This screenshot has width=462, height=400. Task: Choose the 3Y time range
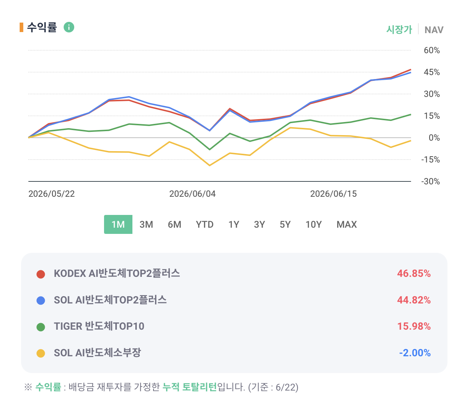click(x=259, y=224)
